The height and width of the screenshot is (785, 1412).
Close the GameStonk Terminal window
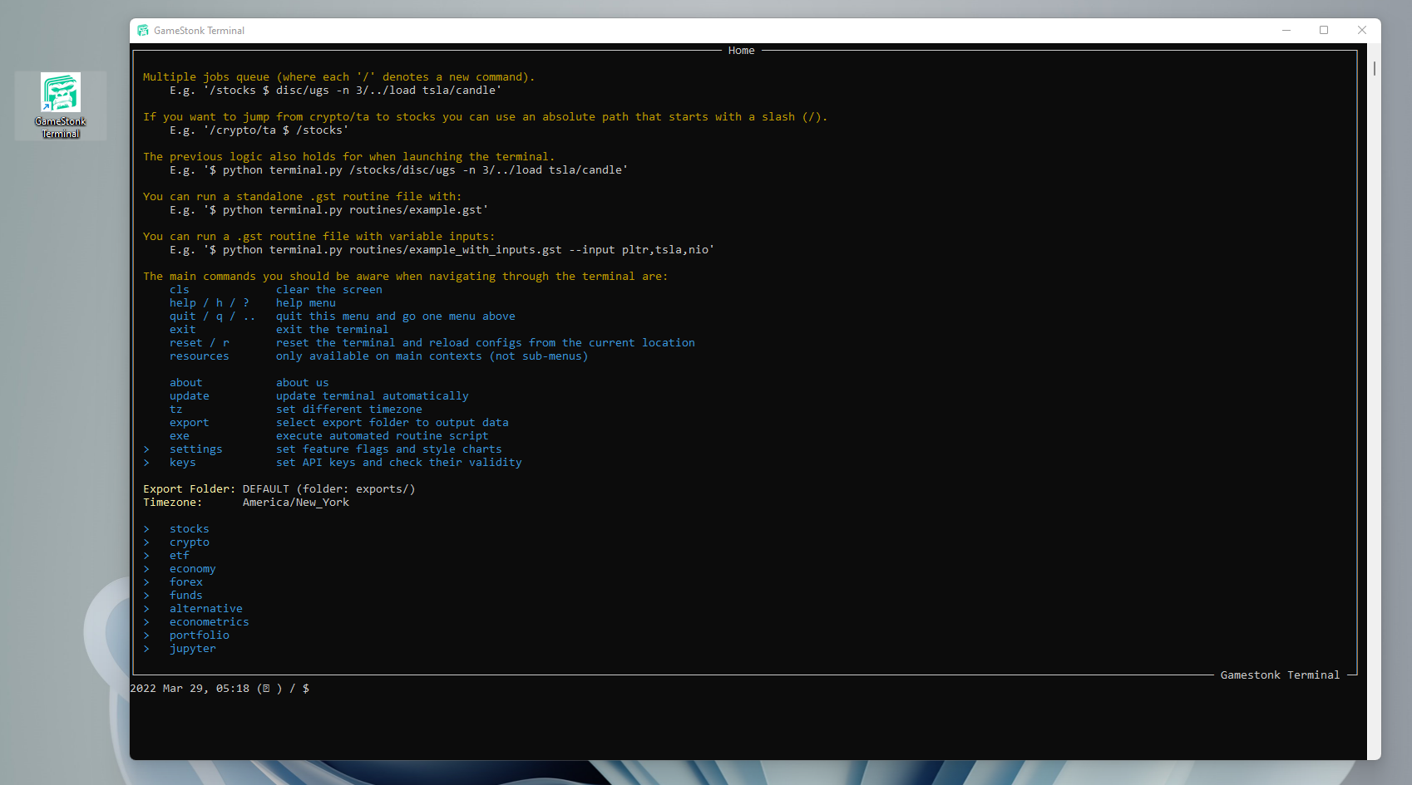pyautogui.click(x=1362, y=31)
